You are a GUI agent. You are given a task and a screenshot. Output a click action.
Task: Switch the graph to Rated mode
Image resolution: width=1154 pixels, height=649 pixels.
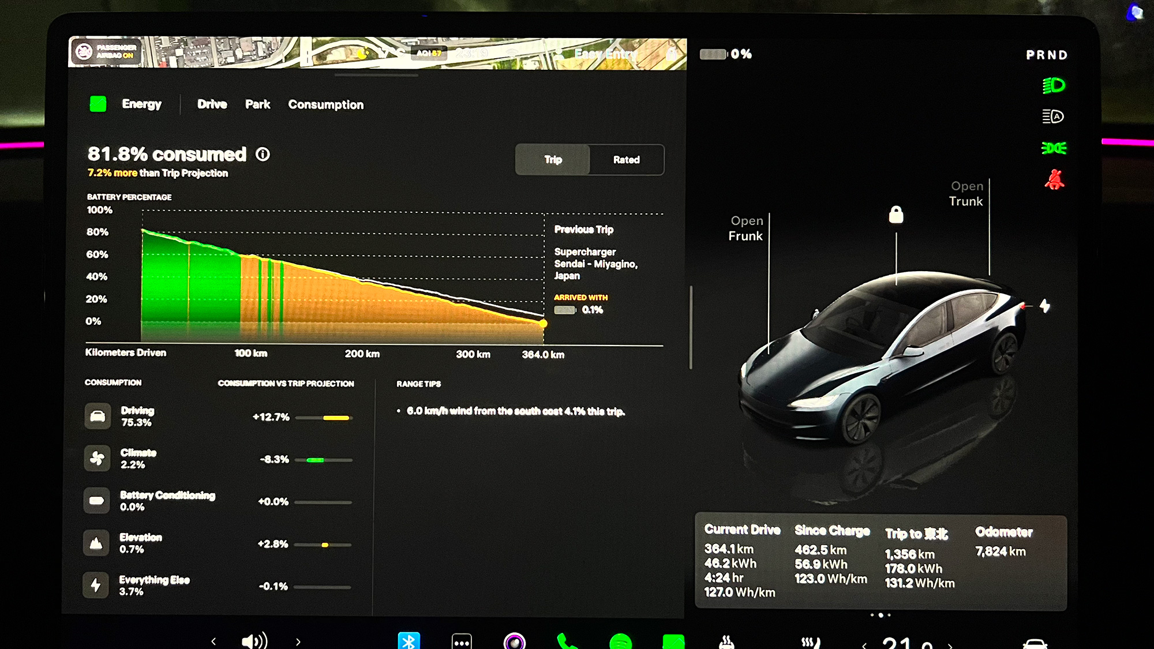[626, 160]
